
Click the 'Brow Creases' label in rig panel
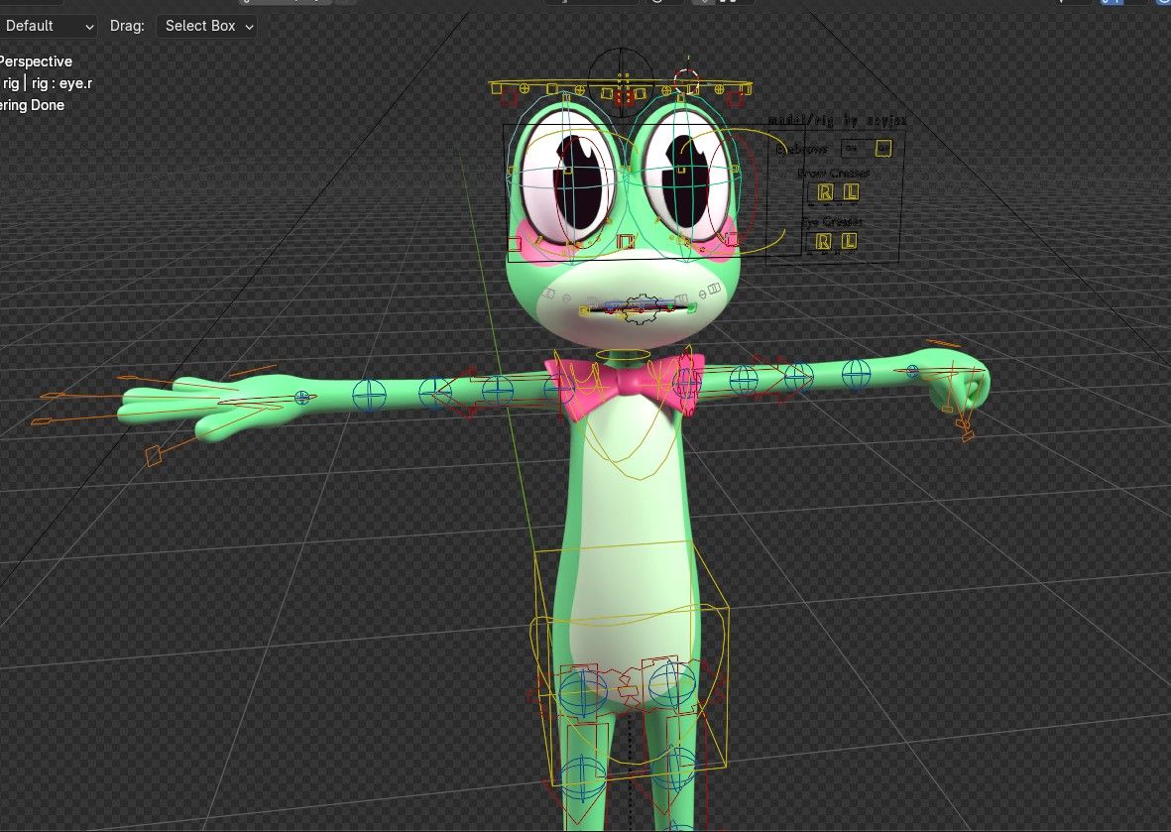[834, 174]
